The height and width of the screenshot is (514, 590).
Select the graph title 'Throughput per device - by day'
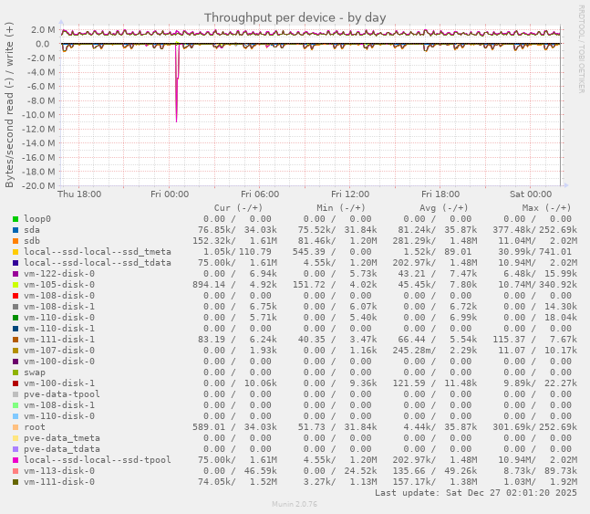click(295, 17)
